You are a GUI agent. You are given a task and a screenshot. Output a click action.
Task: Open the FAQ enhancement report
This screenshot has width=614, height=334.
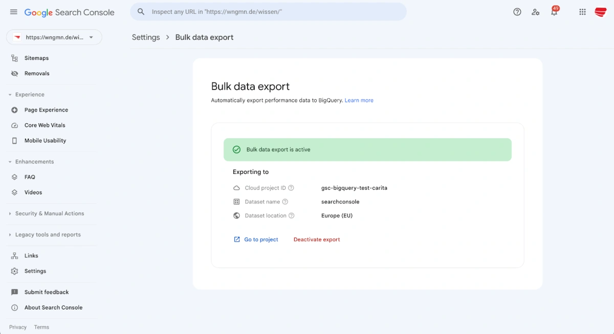pos(30,176)
